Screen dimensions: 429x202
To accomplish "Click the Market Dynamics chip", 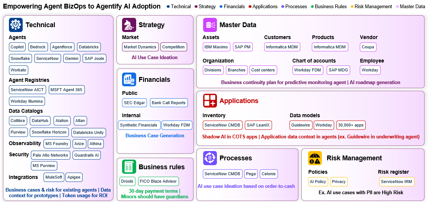I will point(140,47).
